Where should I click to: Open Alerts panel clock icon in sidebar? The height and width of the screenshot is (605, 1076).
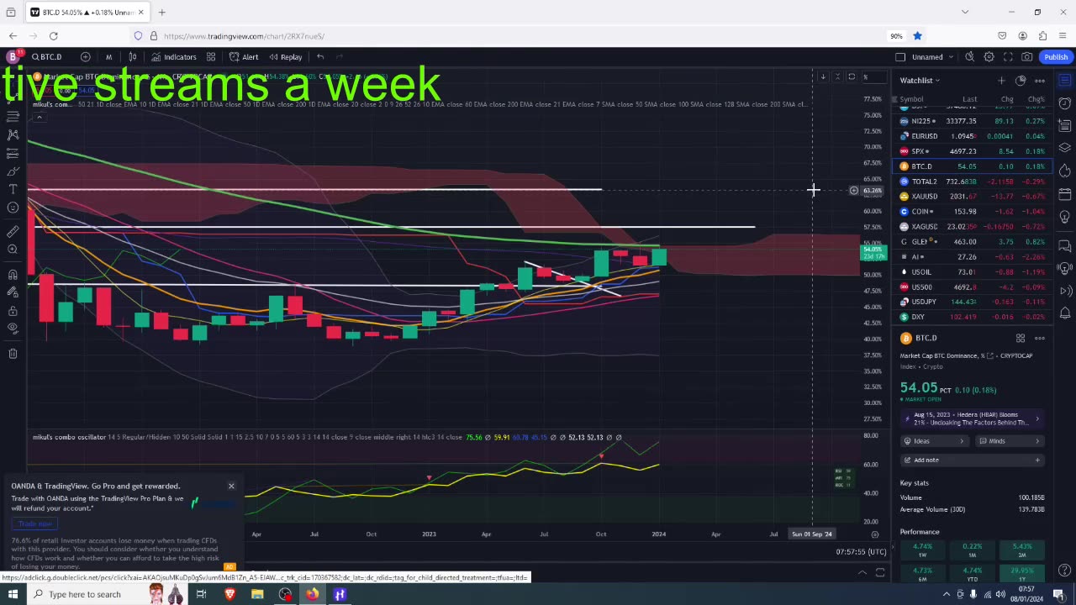tap(1065, 103)
